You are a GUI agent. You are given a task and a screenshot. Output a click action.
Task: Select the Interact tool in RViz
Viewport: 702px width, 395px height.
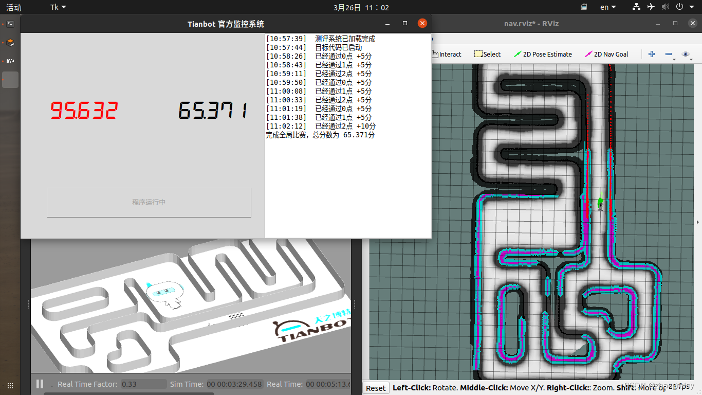coord(446,54)
